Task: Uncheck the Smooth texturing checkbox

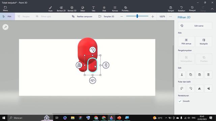Action: [x=180, y=101]
